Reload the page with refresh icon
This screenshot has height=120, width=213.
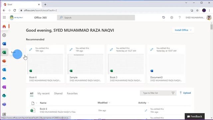tap(15, 10)
